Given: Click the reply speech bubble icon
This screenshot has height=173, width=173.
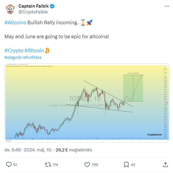Looking at the screenshot, I should (x=9, y=165).
